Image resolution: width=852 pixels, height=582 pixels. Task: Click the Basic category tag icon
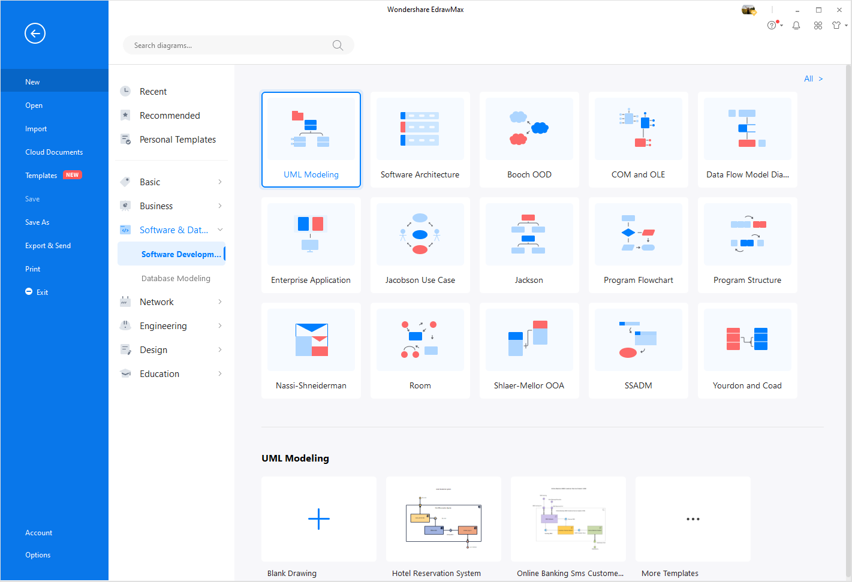[x=125, y=182]
